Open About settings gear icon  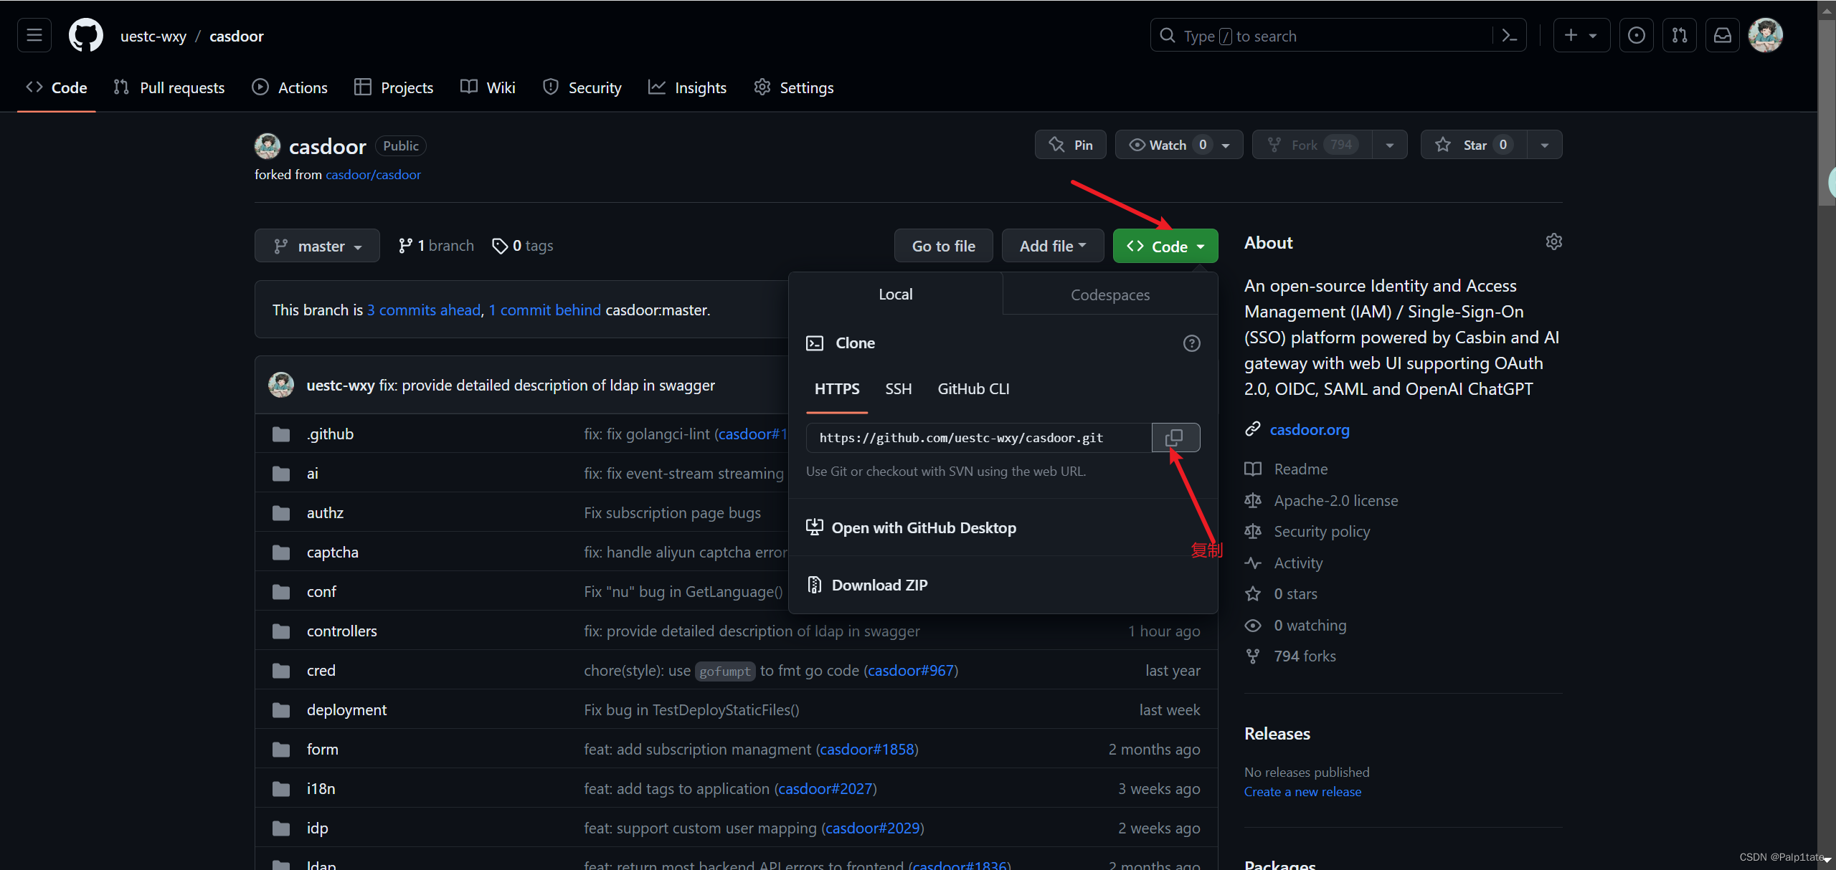point(1553,242)
